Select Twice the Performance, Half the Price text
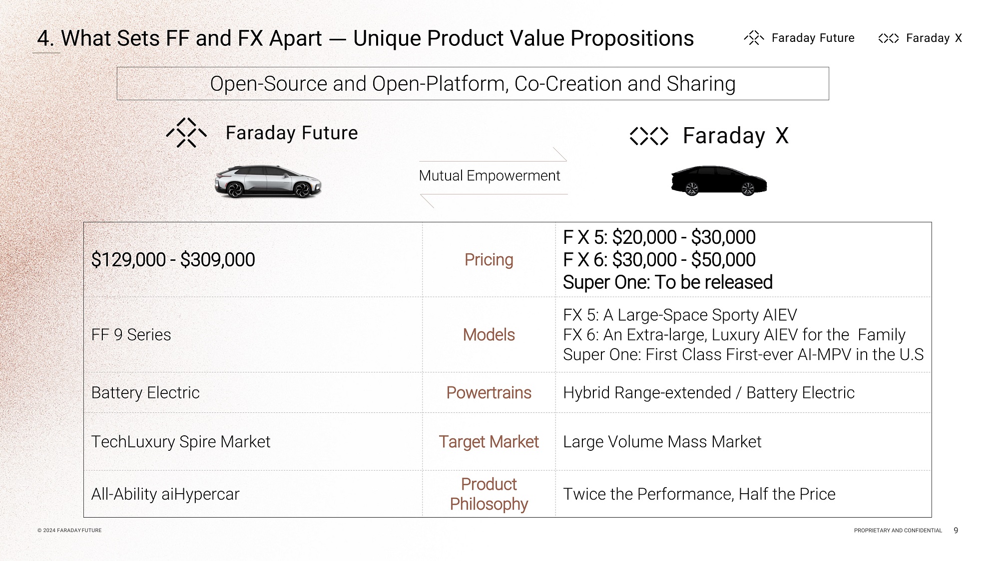Image resolution: width=999 pixels, height=561 pixels. point(699,494)
